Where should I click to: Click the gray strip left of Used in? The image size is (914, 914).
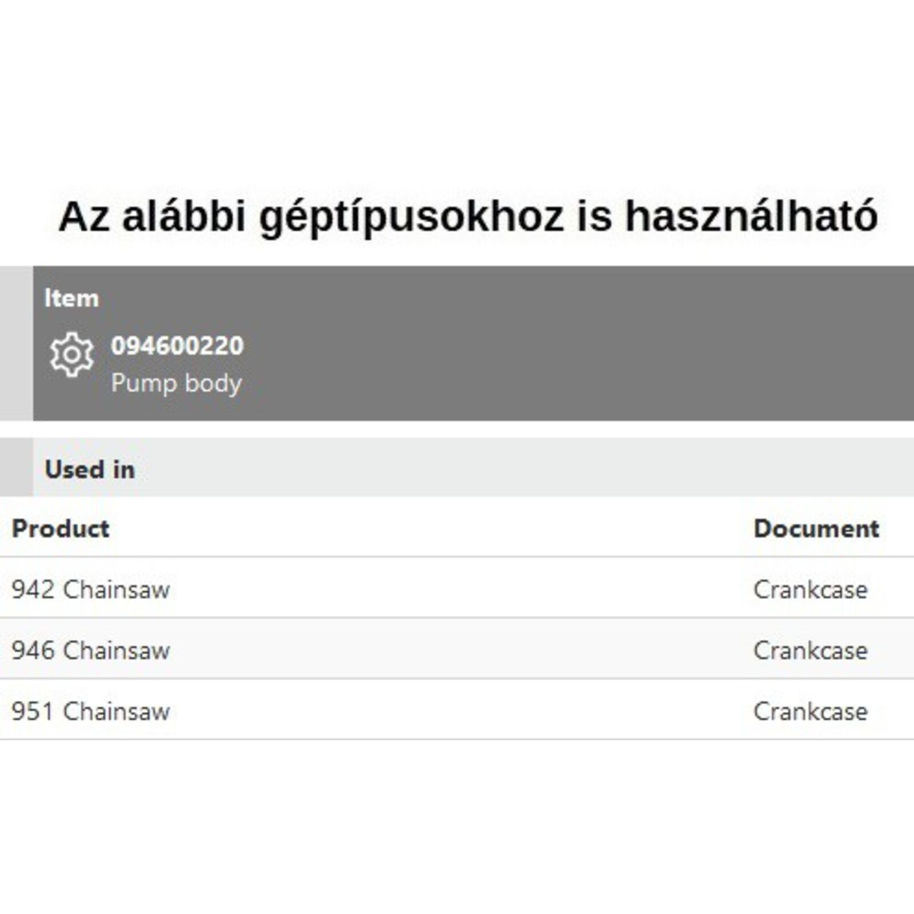pyautogui.click(x=16, y=467)
